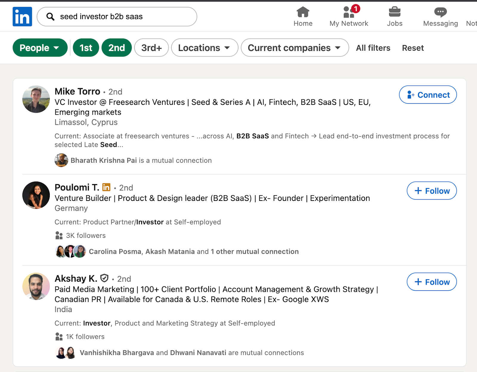Expand the People filter dropdown
Screen dimensions: 477x372
[x=40, y=48]
